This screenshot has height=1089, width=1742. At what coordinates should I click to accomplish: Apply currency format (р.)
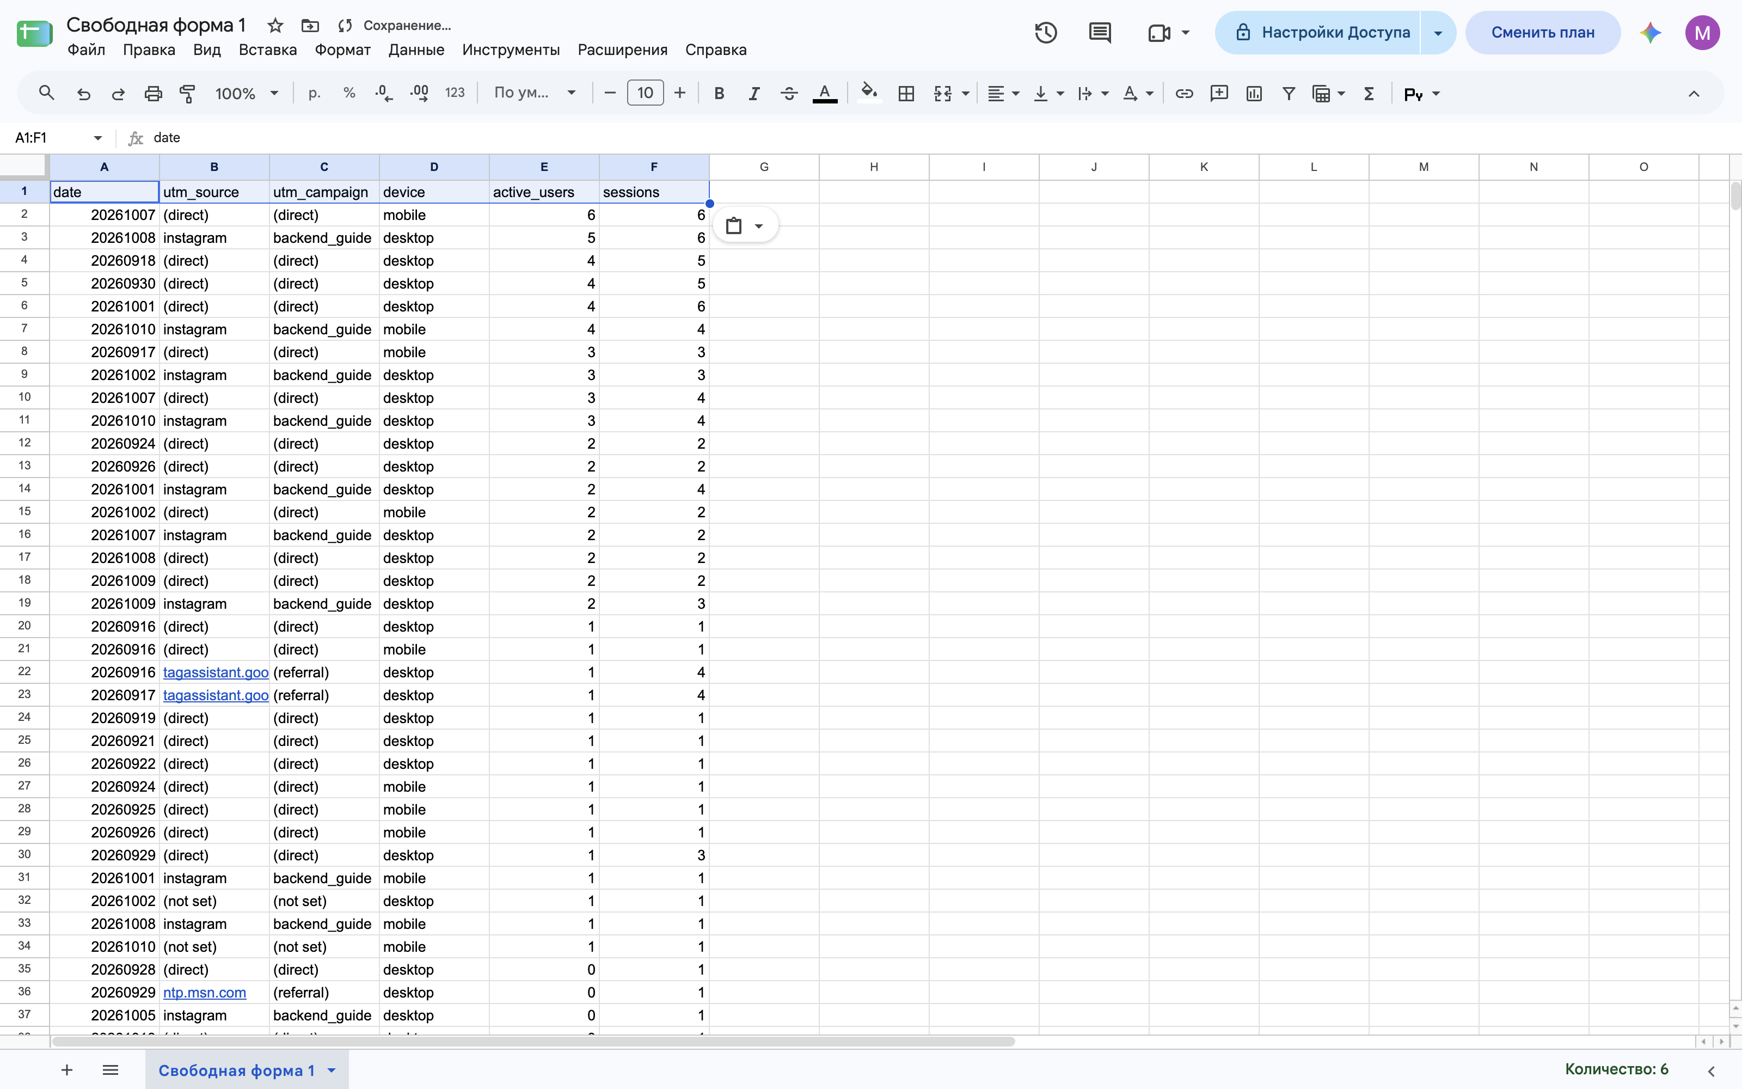click(315, 93)
